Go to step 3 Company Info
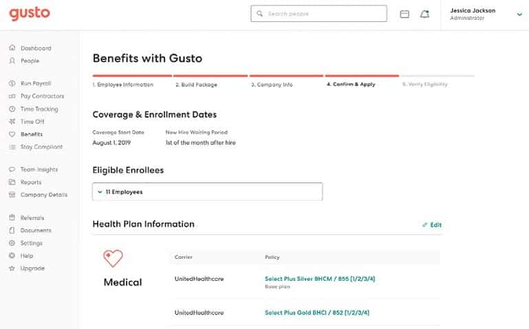Image resolution: width=529 pixels, height=329 pixels. (272, 85)
